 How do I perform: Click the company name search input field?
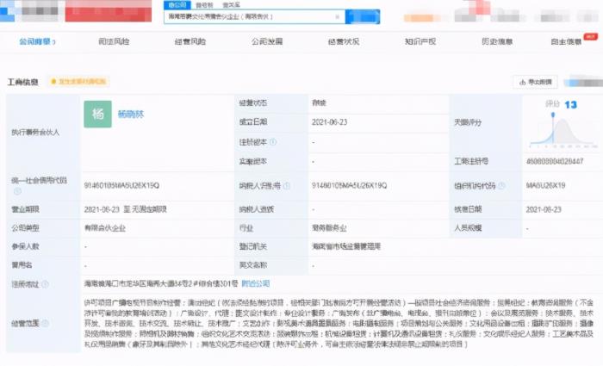click(x=250, y=16)
